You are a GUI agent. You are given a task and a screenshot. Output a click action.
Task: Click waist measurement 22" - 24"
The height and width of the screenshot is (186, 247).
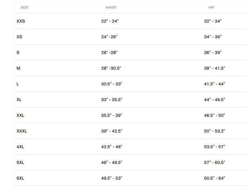[x=110, y=21]
